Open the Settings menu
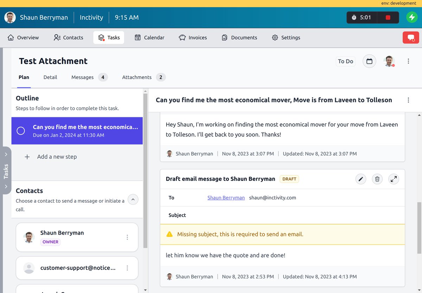The image size is (422, 293). tap(286, 38)
